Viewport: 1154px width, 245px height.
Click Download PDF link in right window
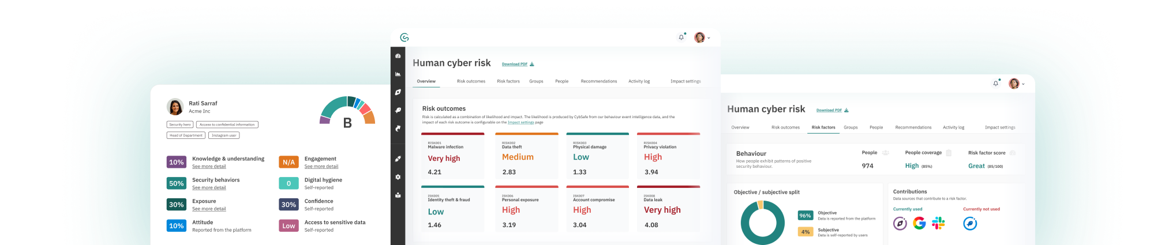pyautogui.click(x=829, y=110)
